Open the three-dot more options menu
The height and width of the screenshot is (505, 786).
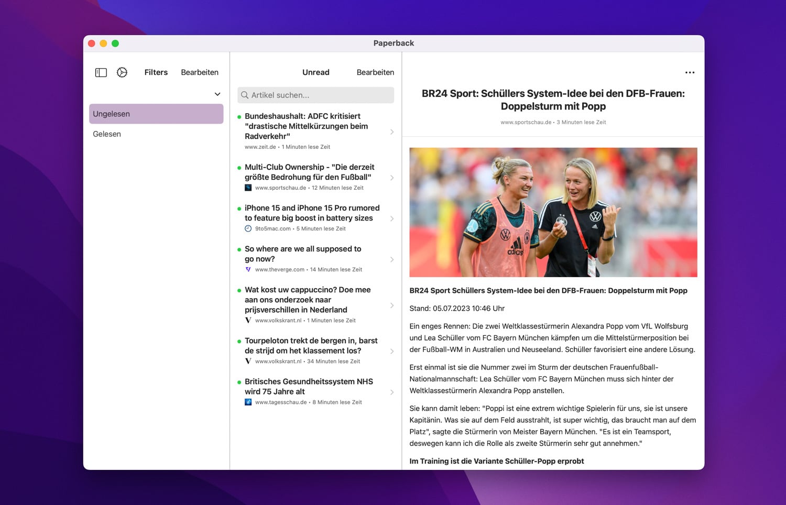[690, 72]
